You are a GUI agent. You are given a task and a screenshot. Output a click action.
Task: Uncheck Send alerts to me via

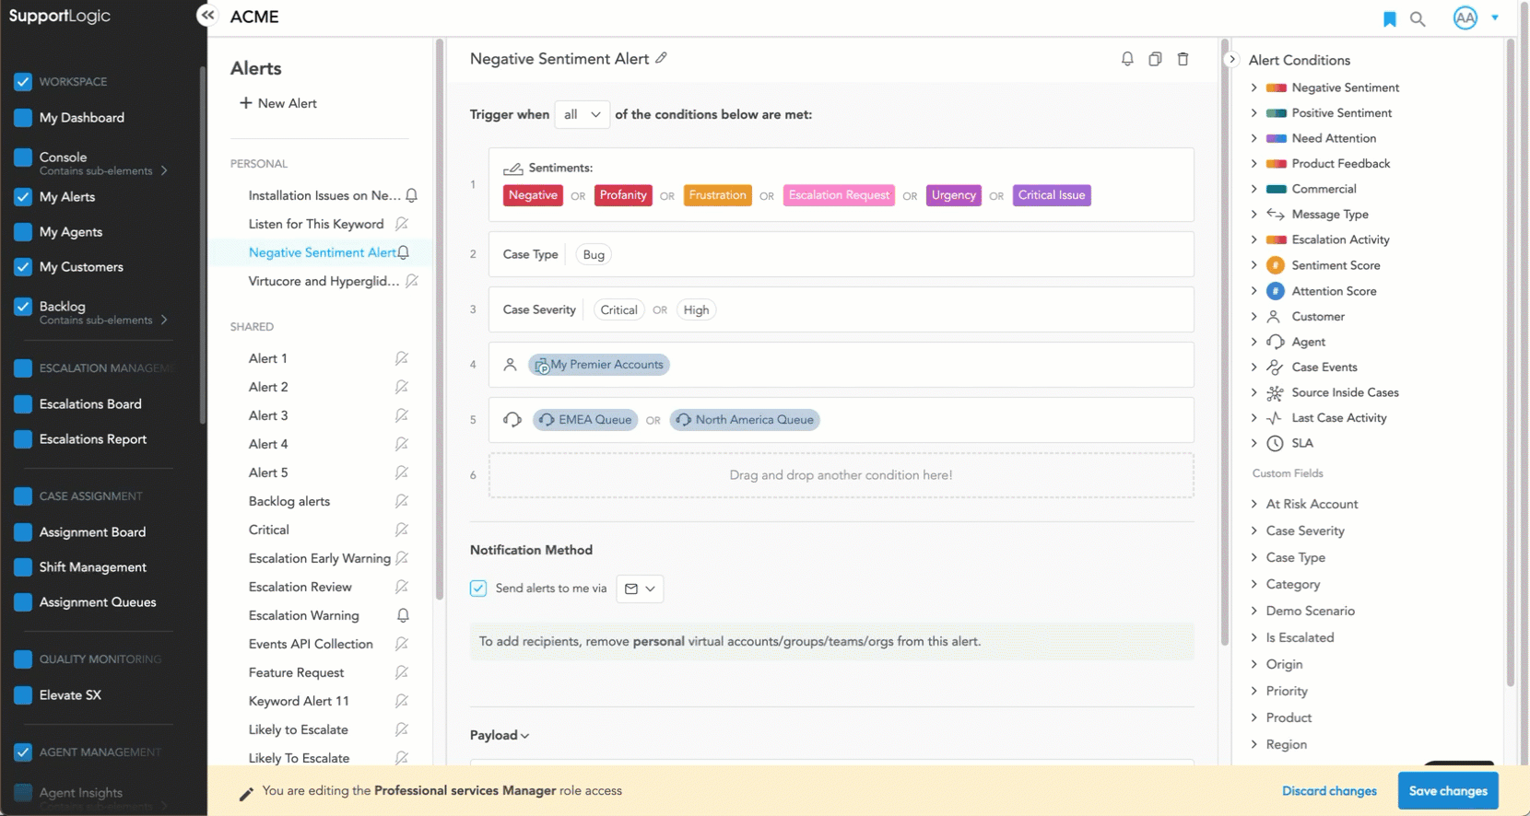pyautogui.click(x=478, y=589)
